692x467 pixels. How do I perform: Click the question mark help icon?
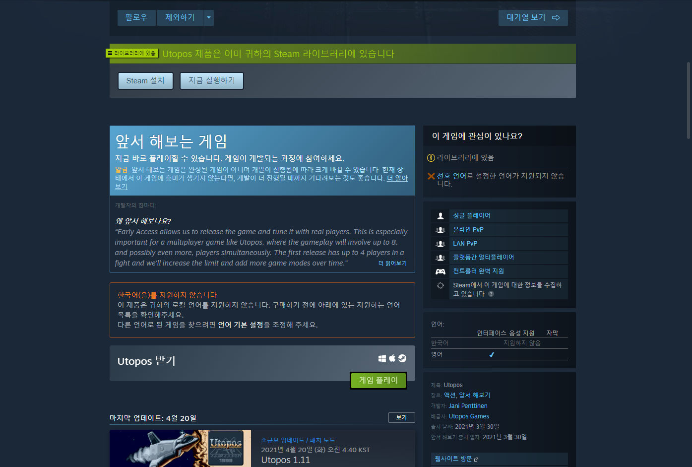491,294
